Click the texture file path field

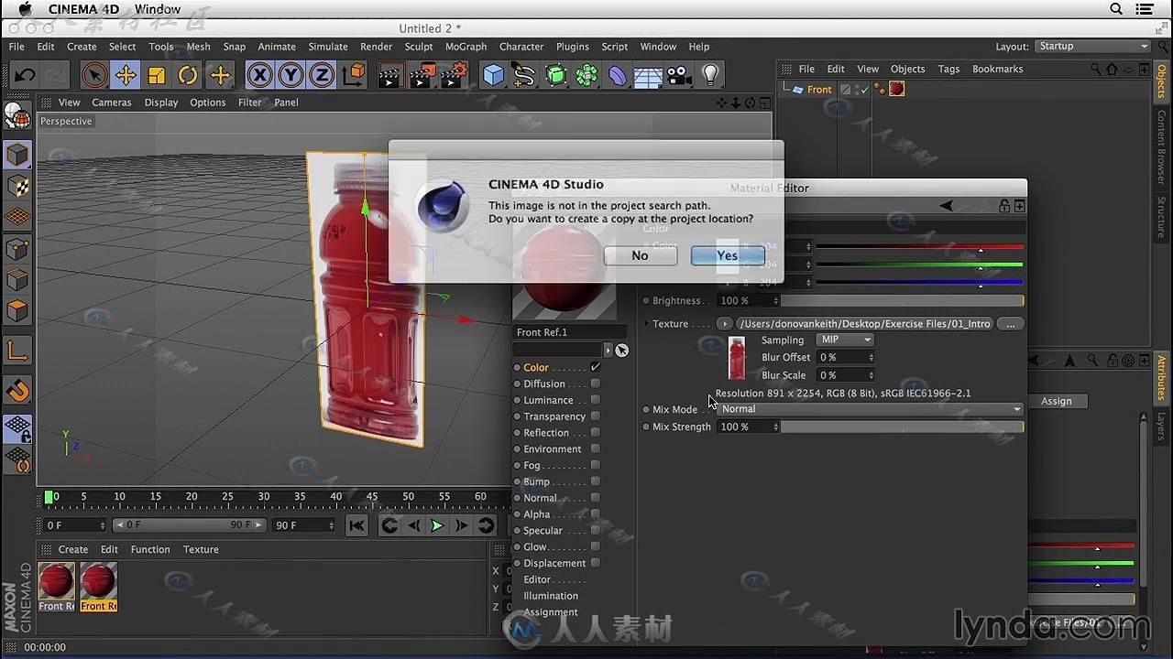(864, 324)
